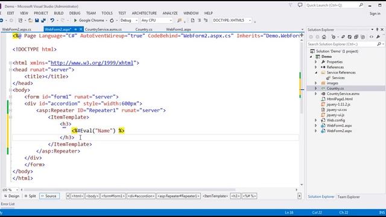
Task: Click the notifications filter flag icon
Action: pyautogui.click(x=291, y=5)
